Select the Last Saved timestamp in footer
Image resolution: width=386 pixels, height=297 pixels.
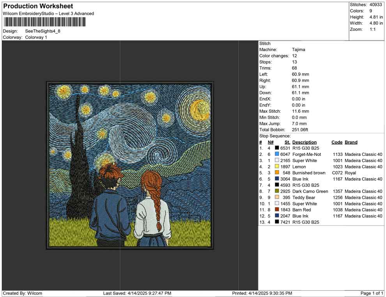click(x=137, y=293)
